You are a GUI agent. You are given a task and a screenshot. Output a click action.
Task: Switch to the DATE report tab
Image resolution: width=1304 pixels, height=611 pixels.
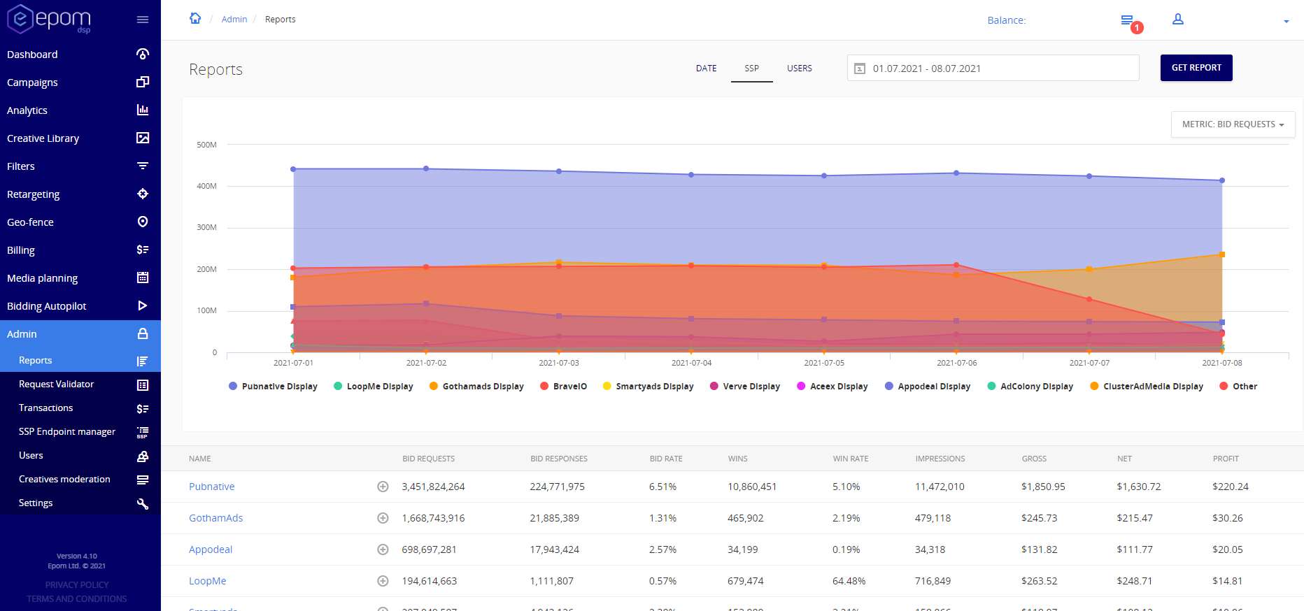[706, 69]
